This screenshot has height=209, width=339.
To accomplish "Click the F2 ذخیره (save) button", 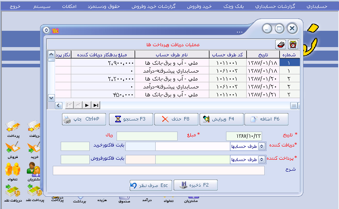I will (196, 186).
